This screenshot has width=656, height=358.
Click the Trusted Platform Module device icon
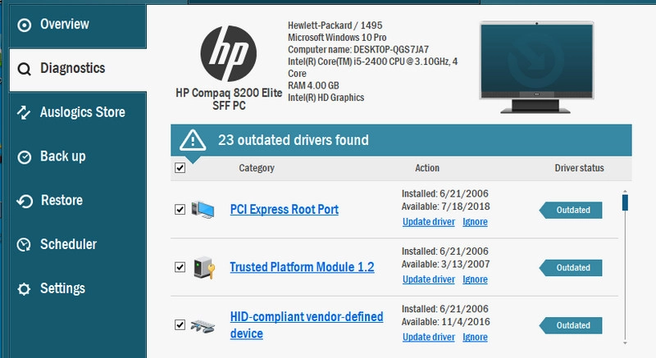[204, 267]
